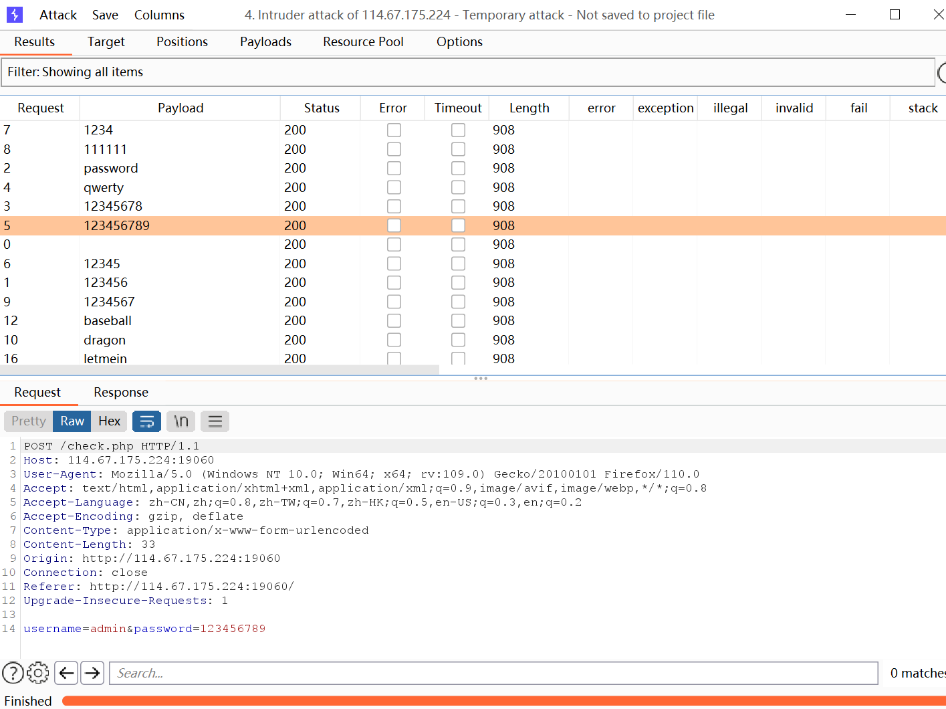Sort by Payload column header
This screenshot has height=709, width=946.
181,108
